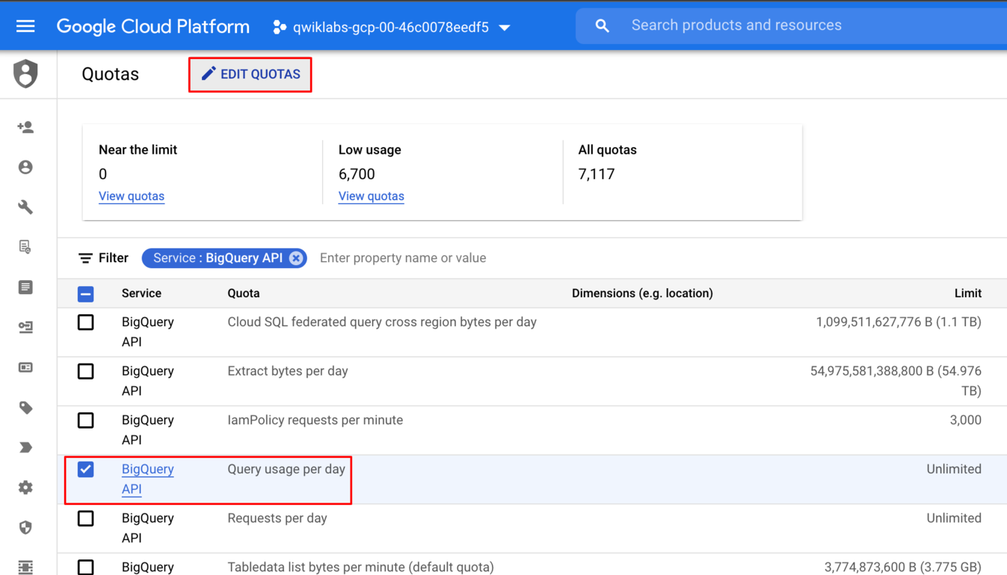Select 'Cloud SQL federated query cross region bytes per day'
The height and width of the screenshot is (575, 1007).
pyautogui.click(x=382, y=323)
